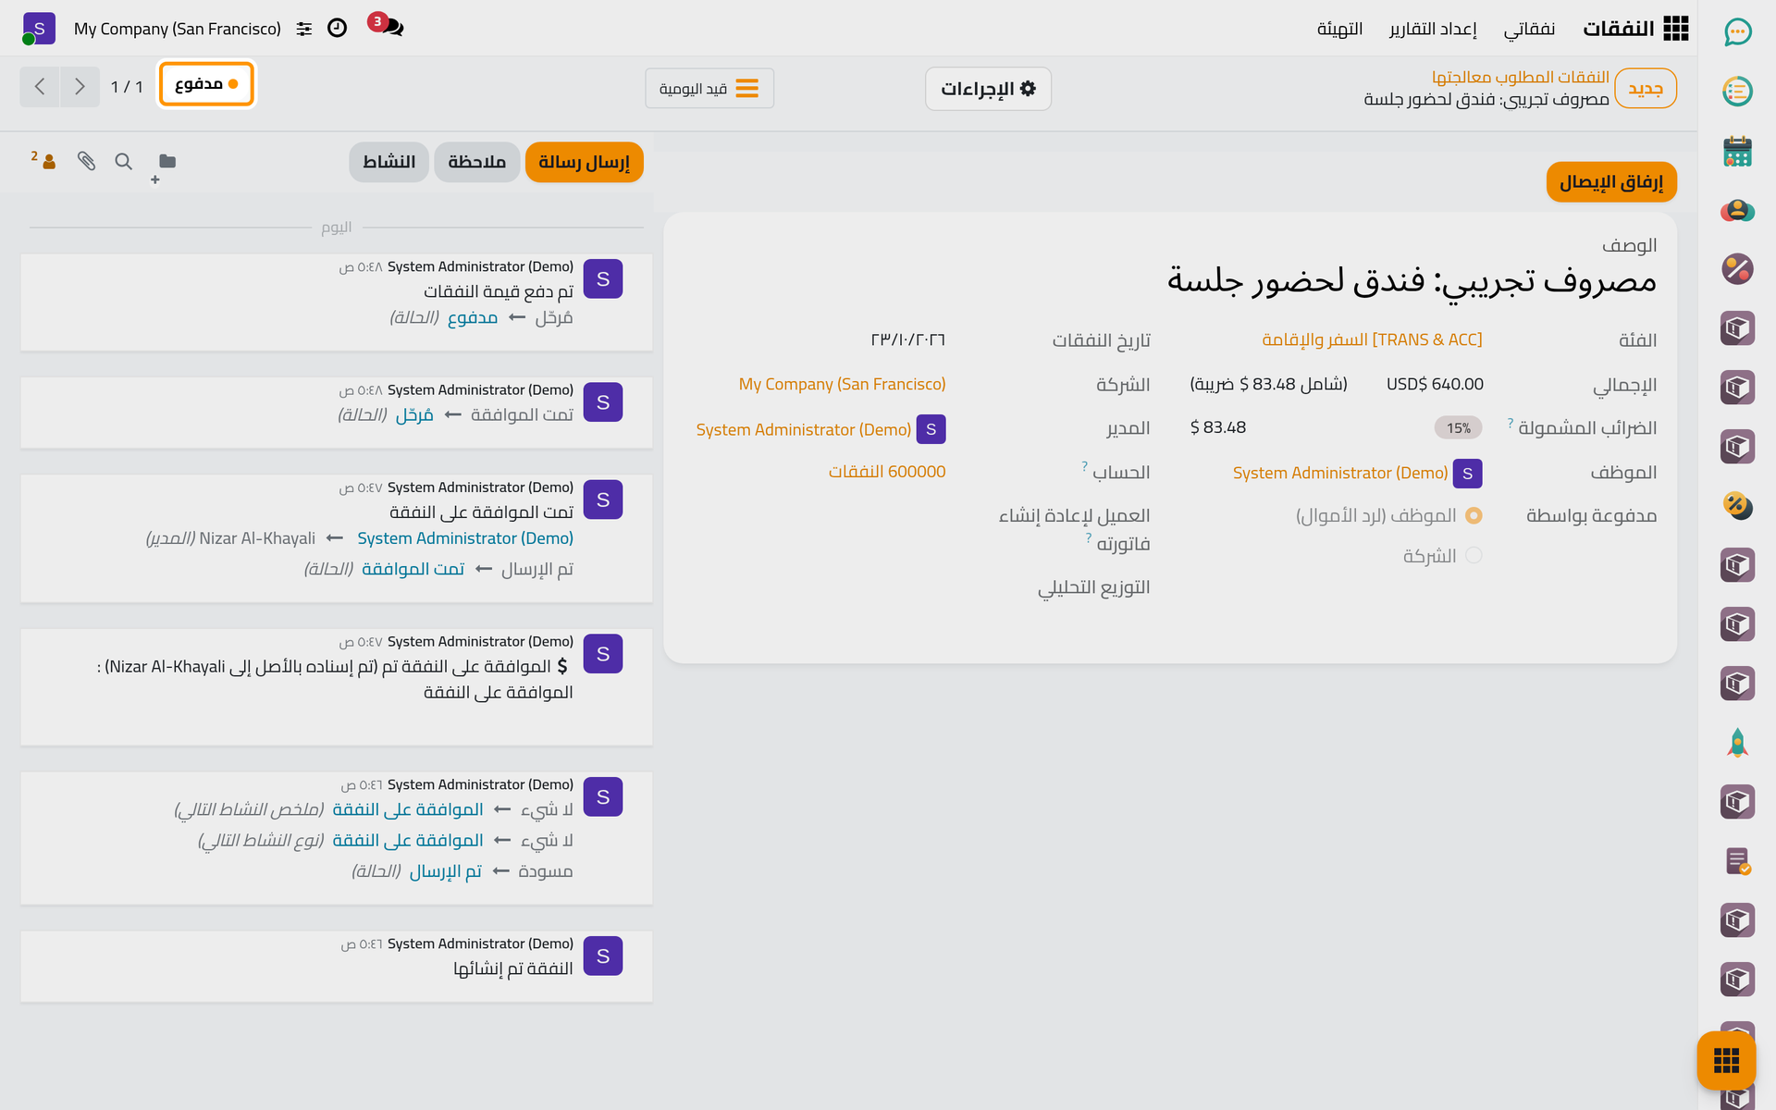This screenshot has height=1110, width=1776.
Task: Open the Discuss chat bubble sidebar icon
Action: (x=1737, y=32)
